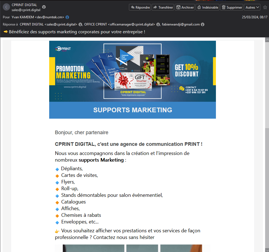
Task: Click the SUPPORTS MARKETING blue header bar
Action: pos(133,110)
